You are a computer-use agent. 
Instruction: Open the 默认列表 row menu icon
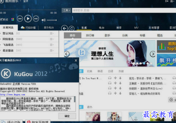click(52, 33)
